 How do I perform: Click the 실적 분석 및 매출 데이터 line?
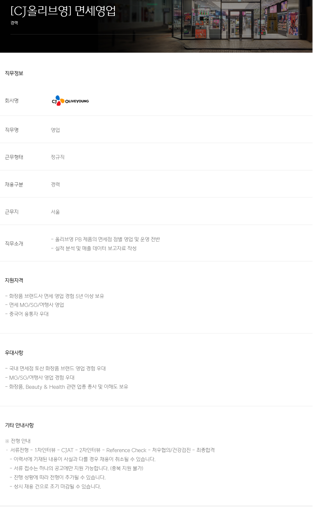(x=94, y=248)
